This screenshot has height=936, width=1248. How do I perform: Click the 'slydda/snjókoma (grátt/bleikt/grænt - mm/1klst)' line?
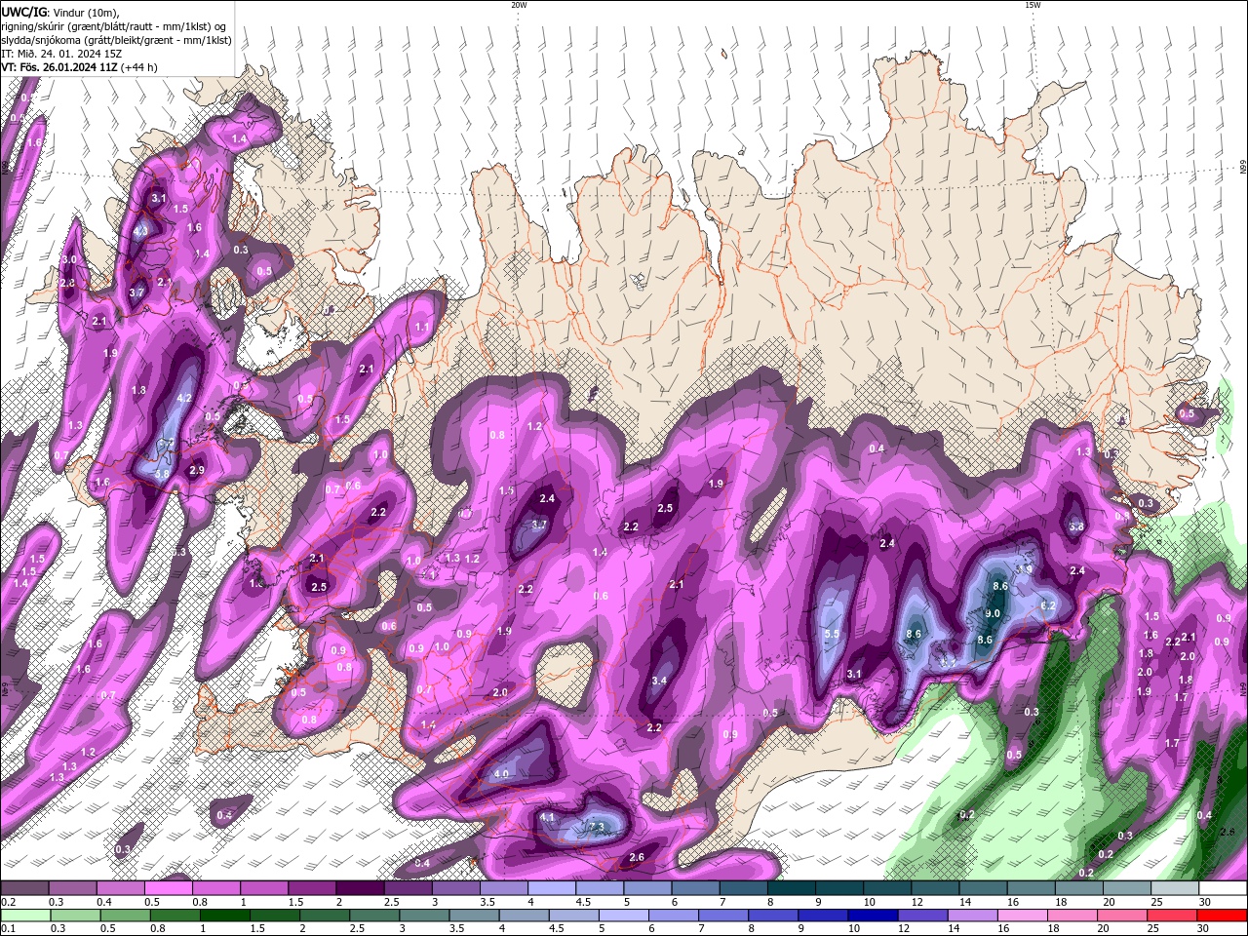[x=116, y=40]
